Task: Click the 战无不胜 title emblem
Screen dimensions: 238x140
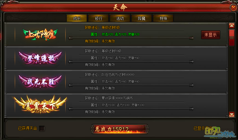Action: (x=40, y=81)
